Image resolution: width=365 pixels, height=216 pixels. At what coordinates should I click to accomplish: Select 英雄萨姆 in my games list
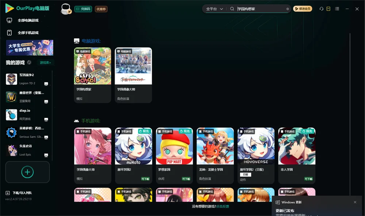(x=27, y=133)
